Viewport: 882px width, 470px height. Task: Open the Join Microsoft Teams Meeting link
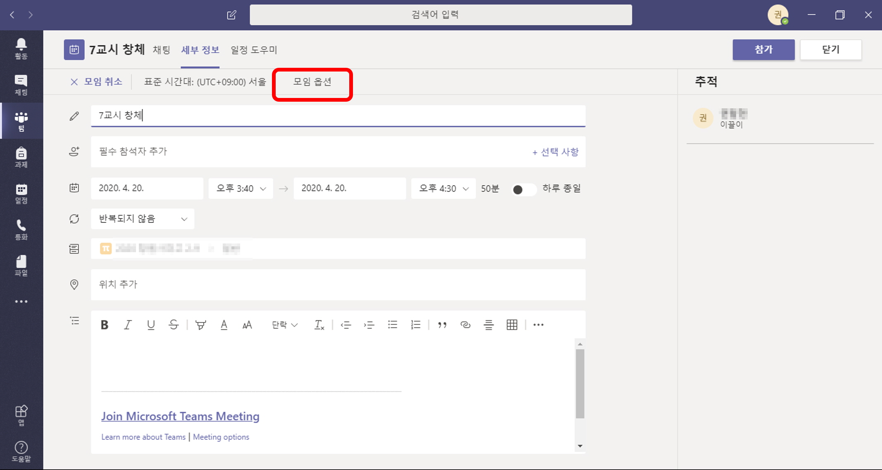coord(180,416)
